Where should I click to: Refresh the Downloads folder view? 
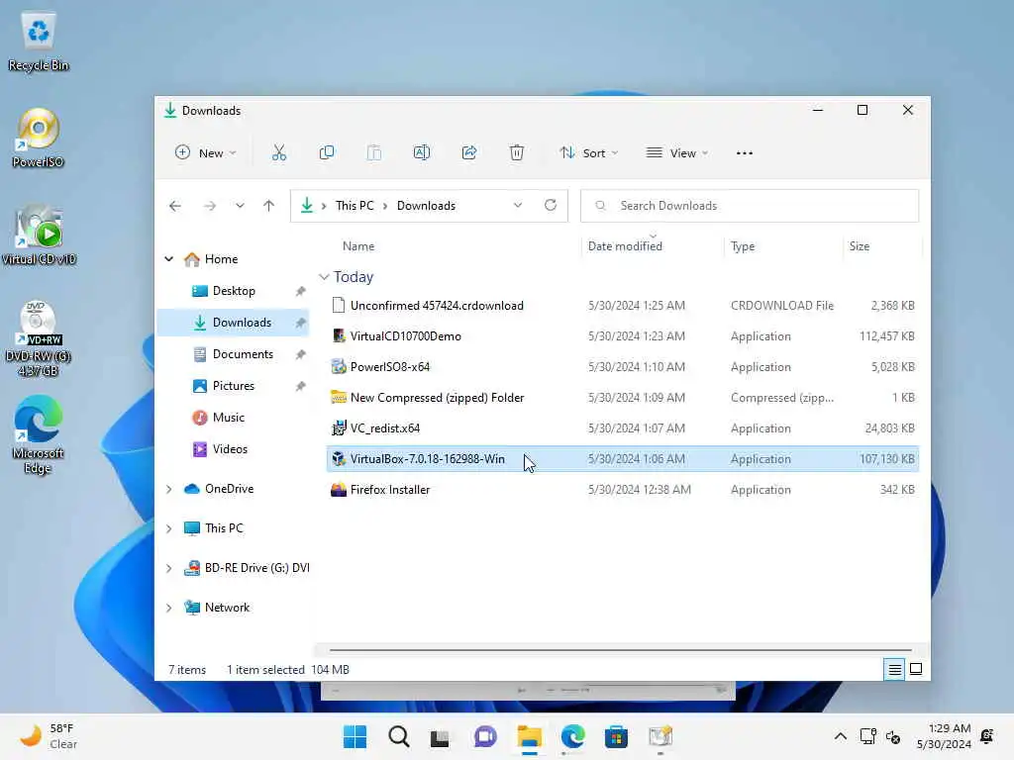(x=551, y=205)
